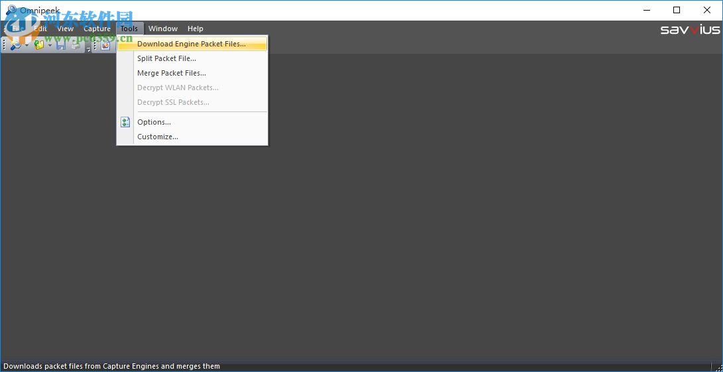Choose Customize from the Tools menu
This screenshot has width=723, height=372.
click(192, 137)
